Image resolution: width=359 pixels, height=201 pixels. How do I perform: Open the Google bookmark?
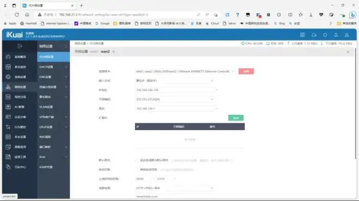click(x=102, y=23)
